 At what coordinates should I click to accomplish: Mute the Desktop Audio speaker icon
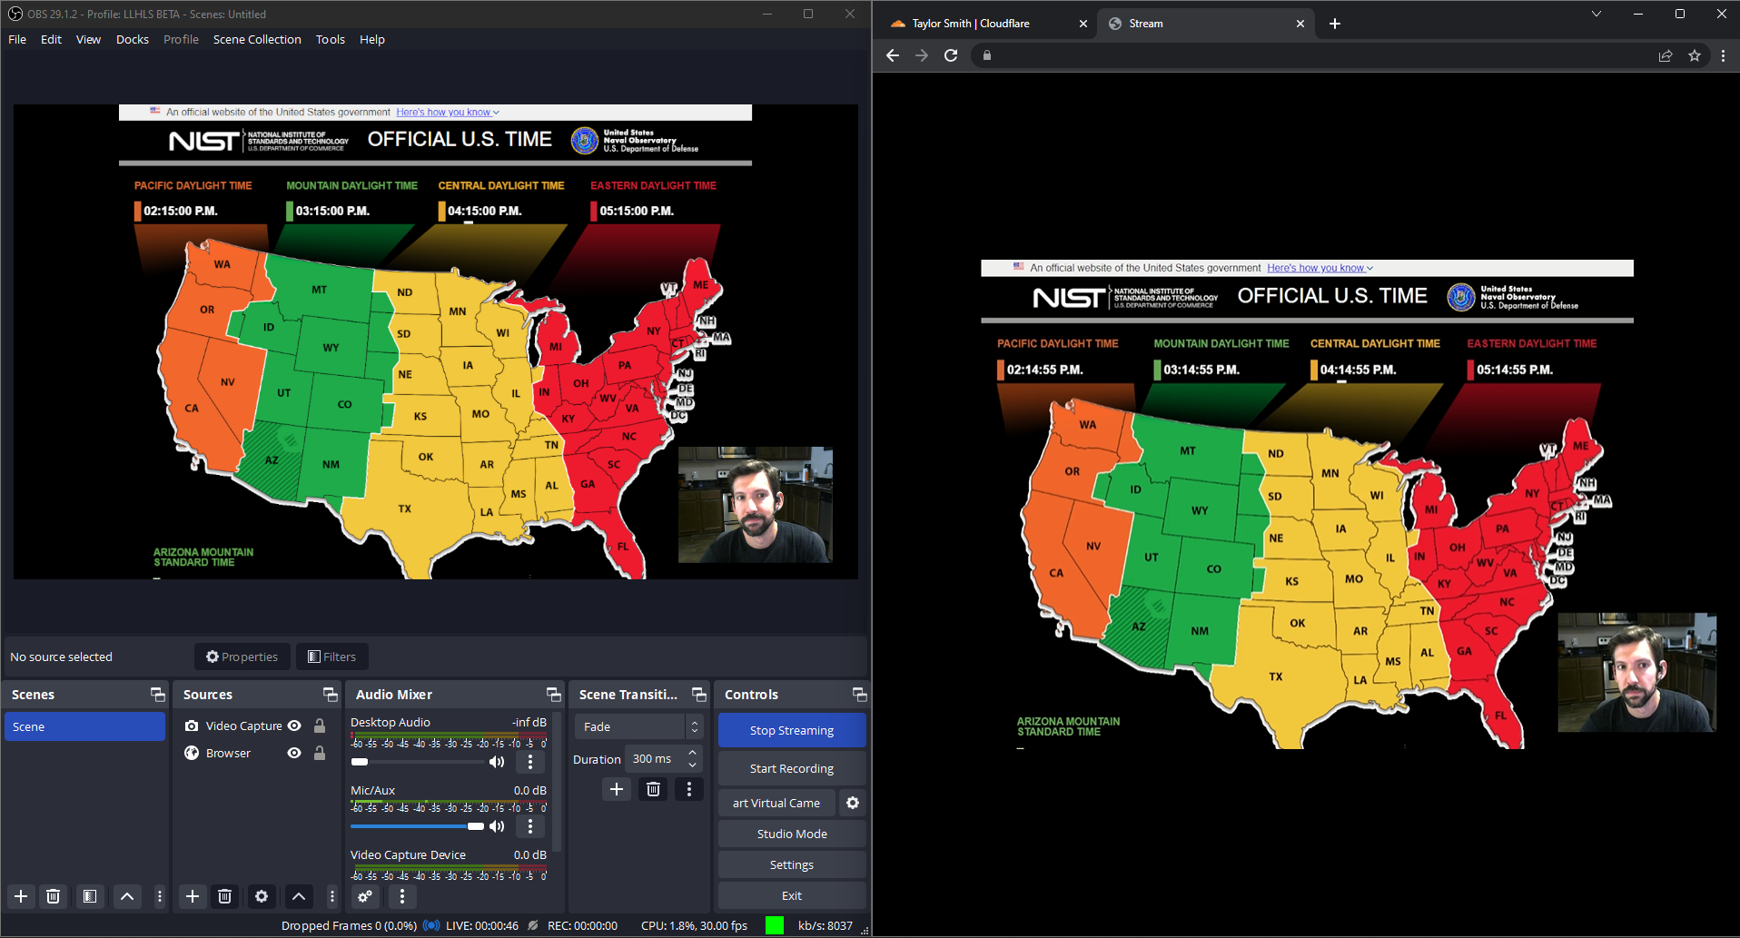497,762
